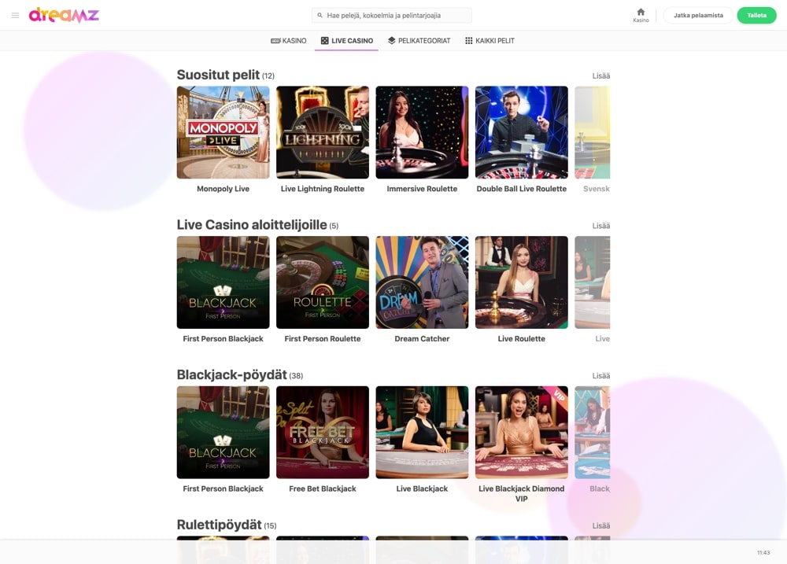Focus the game search field
Image resolution: width=787 pixels, height=564 pixels.
pos(391,15)
